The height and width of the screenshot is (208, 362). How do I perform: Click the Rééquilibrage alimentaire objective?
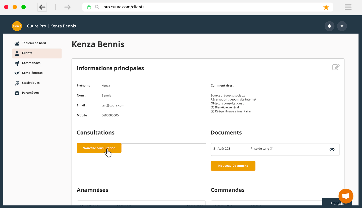(231, 111)
